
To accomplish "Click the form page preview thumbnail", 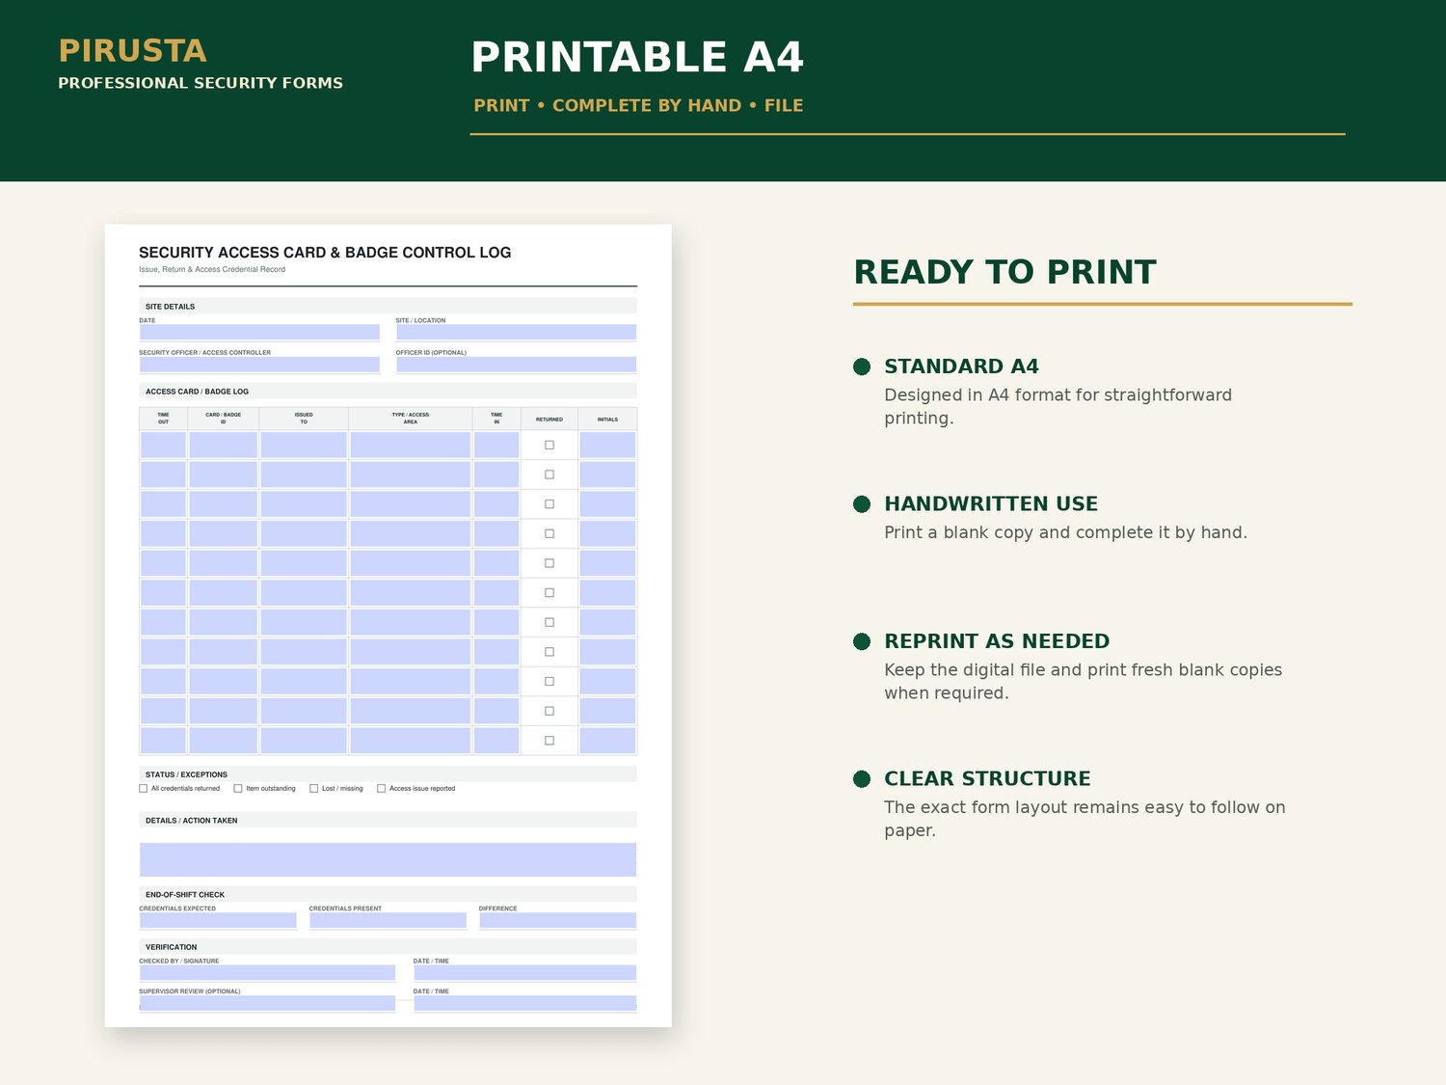I will point(388,625).
